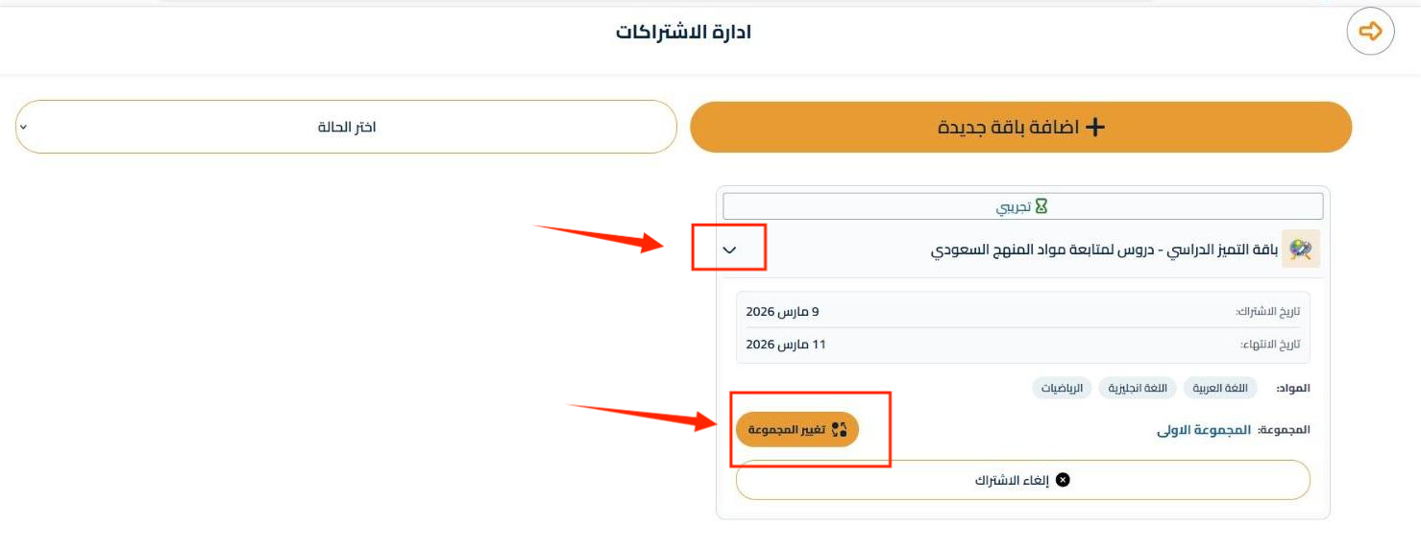This screenshot has height=549, width=1421.
Task: Click the end date 11 مارس 2026
Action: pos(786,344)
